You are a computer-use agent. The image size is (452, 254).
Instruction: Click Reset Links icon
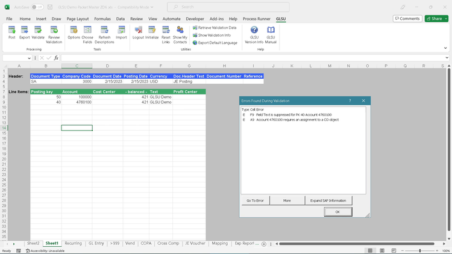[166, 34]
